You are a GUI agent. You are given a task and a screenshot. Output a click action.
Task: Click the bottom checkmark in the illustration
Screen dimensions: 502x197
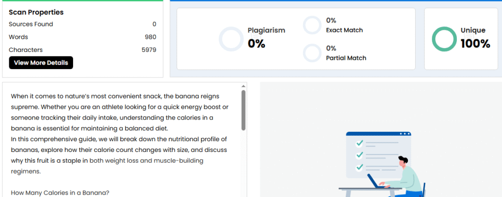359,167
